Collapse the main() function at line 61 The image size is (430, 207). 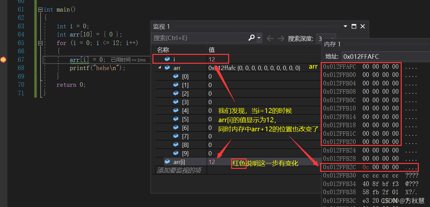pos(40,10)
